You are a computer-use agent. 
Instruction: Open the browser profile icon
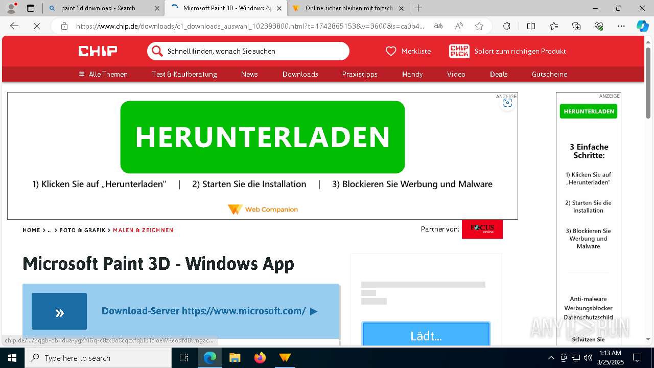point(11,8)
